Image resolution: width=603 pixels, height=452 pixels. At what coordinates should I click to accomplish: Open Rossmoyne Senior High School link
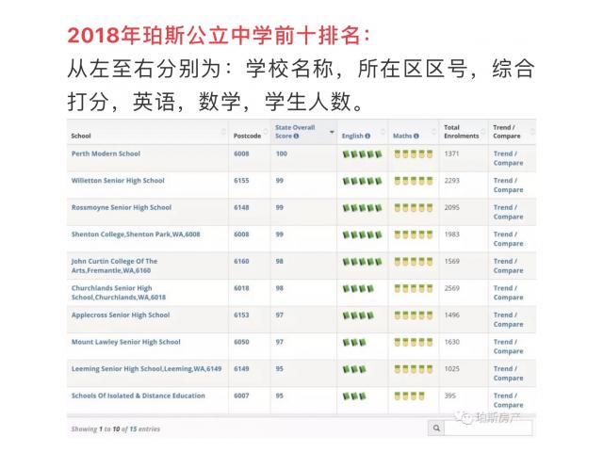point(122,207)
